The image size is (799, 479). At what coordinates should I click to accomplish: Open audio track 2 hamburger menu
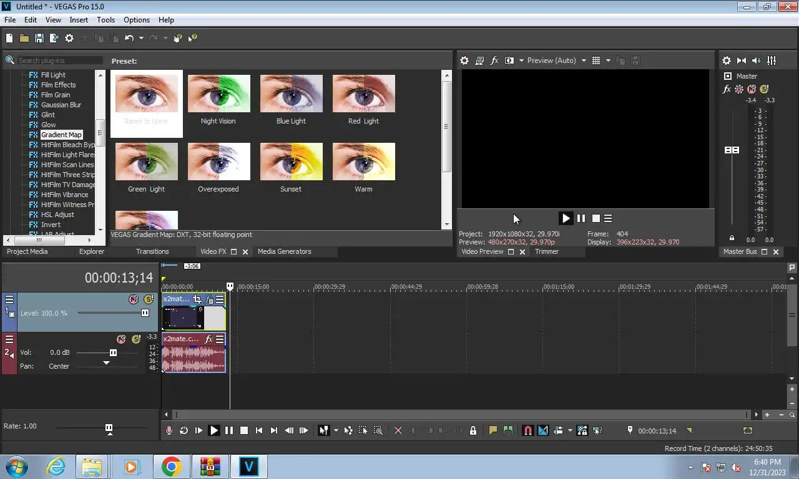pyautogui.click(x=9, y=339)
